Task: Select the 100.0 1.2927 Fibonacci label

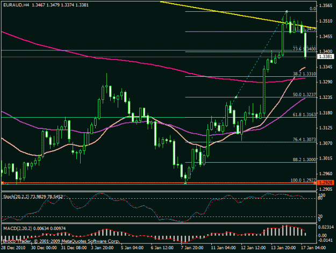Action: (303, 180)
